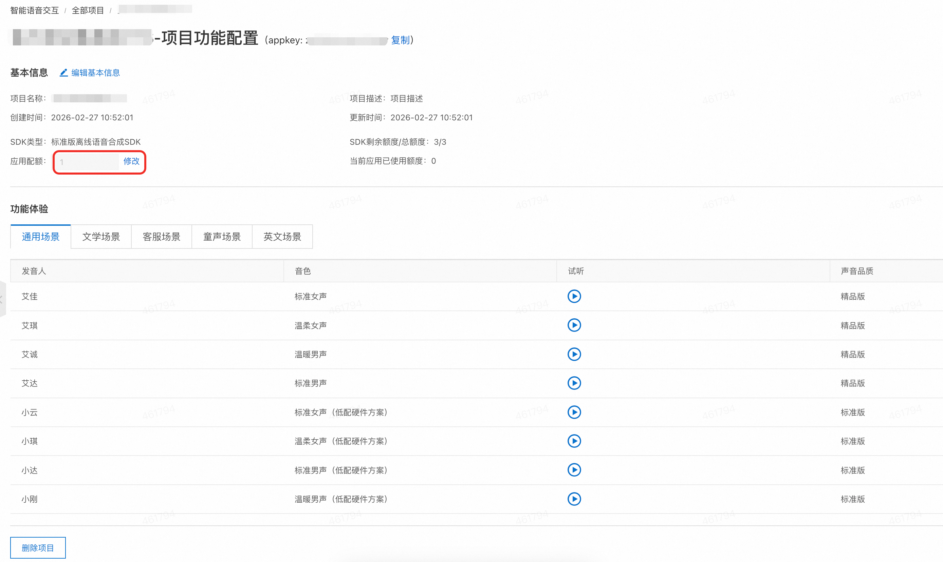The image size is (943, 562).
Task: Select the 通用场景 tab
Action: coord(41,237)
